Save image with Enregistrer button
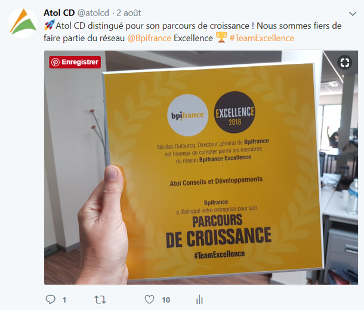Image resolution: width=364 pixels, height=310 pixels. (75, 62)
